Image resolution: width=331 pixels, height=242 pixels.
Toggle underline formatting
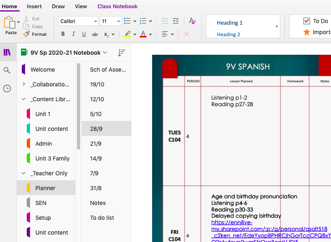click(84, 34)
